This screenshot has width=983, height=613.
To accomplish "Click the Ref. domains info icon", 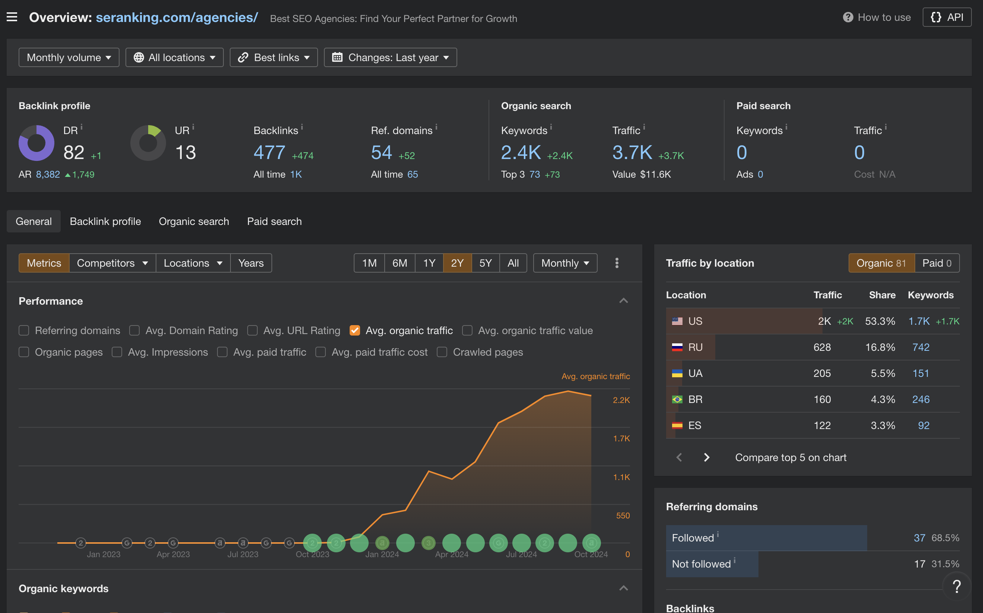I will tap(436, 127).
